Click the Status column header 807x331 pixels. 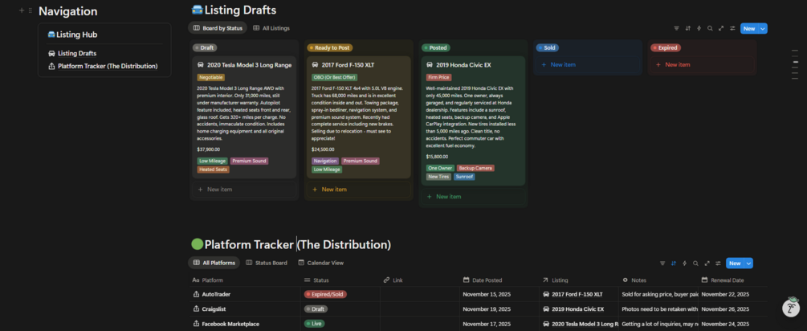coord(340,280)
